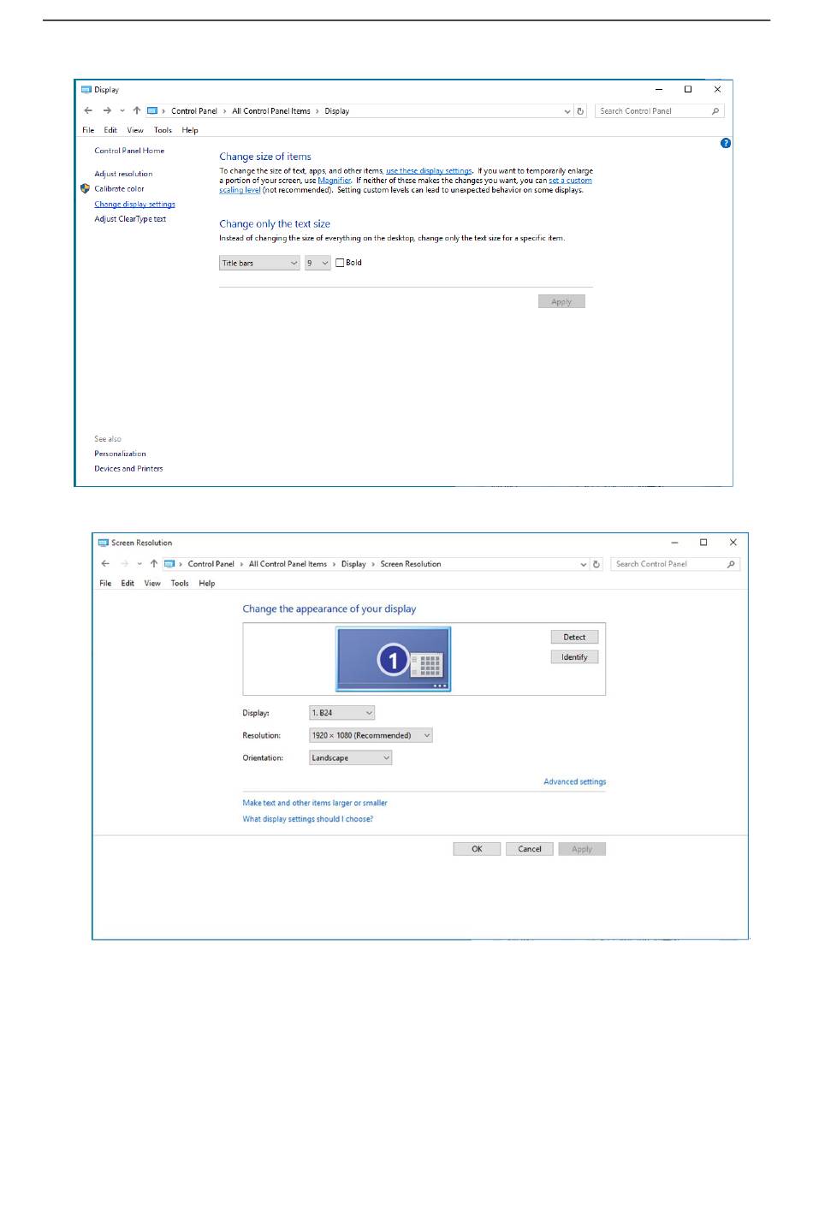
Task: Open Help menu in Display window
Action: (x=190, y=130)
